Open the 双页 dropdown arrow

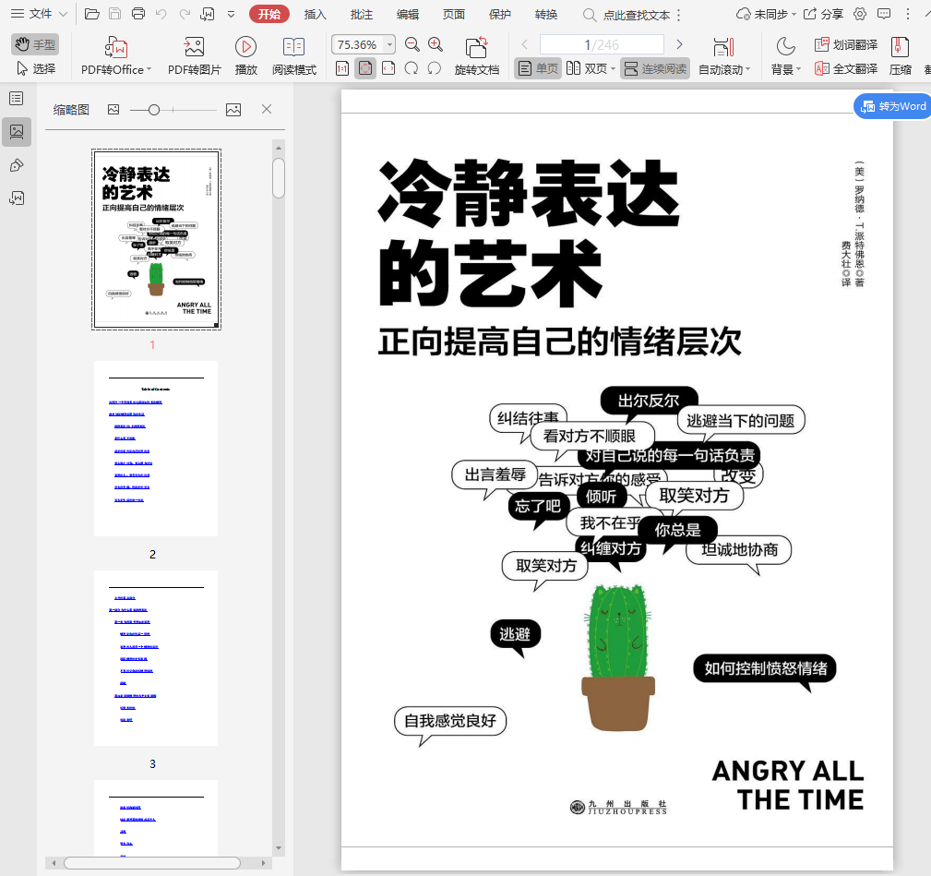pyautogui.click(x=613, y=69)
